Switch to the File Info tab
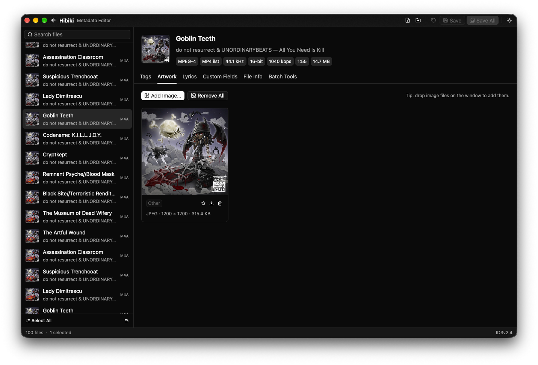The width and height of the screenshot is (538, 365). (x=253, y=77)
